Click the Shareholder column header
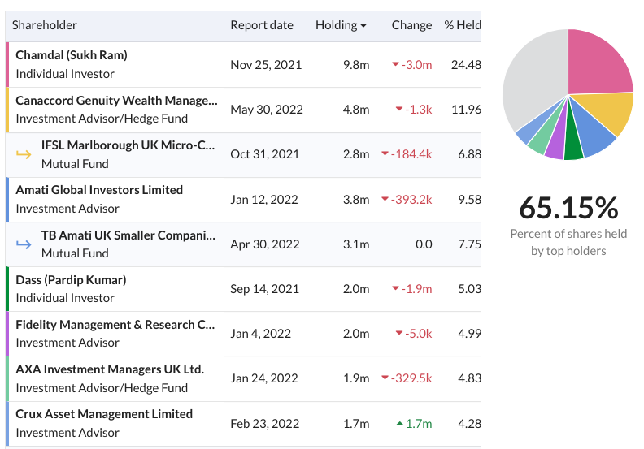This screenshot has height=449, width=644. pyautogui.click(x=45, y=25)
